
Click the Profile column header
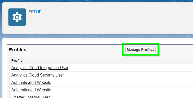pos(17,61)
